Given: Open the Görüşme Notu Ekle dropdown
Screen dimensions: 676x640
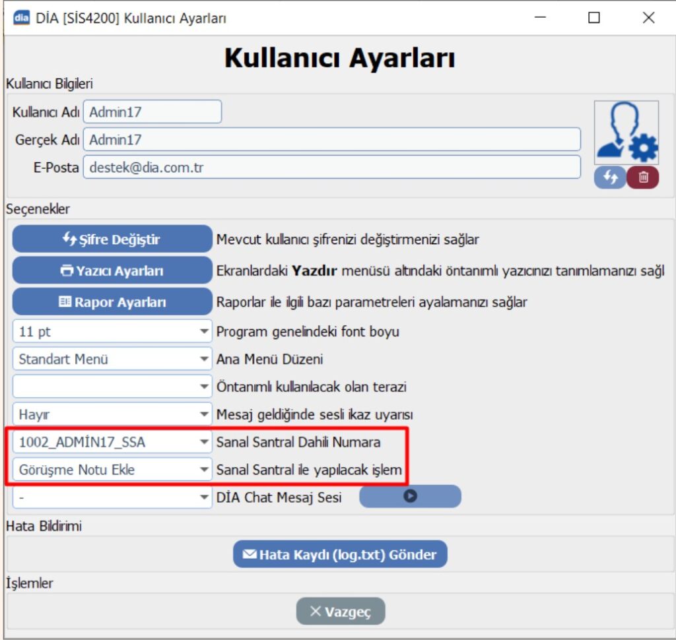Looking at the screenshot, I should point(204,470).
